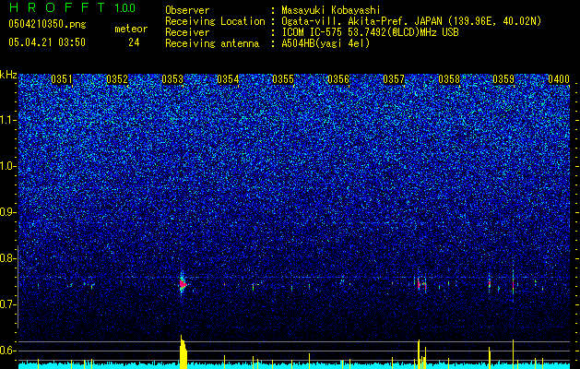The height and width of the screenshot is (369, 580).
Task: Click the strong red meteor echo just after 0353
Action: tap(183, 284)
